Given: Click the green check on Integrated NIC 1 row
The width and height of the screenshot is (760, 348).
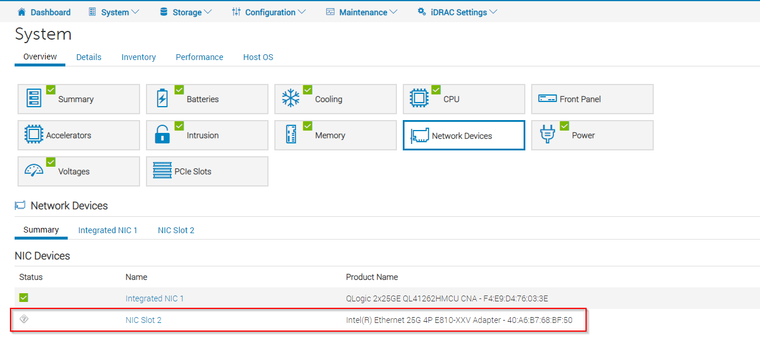Looking at the screenshot, I should [23, 297].
